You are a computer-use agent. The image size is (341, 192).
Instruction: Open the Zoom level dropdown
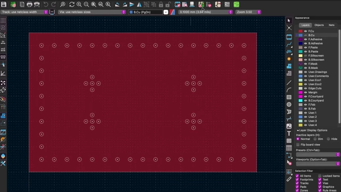[248, 12]
